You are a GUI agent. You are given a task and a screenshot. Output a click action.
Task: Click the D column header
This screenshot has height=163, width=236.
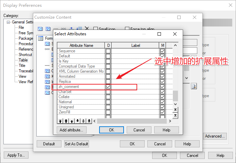click(108, 46)
